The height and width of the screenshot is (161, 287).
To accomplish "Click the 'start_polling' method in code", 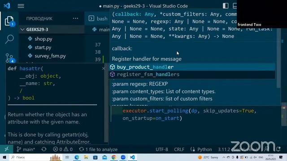I will coord(169,111).
